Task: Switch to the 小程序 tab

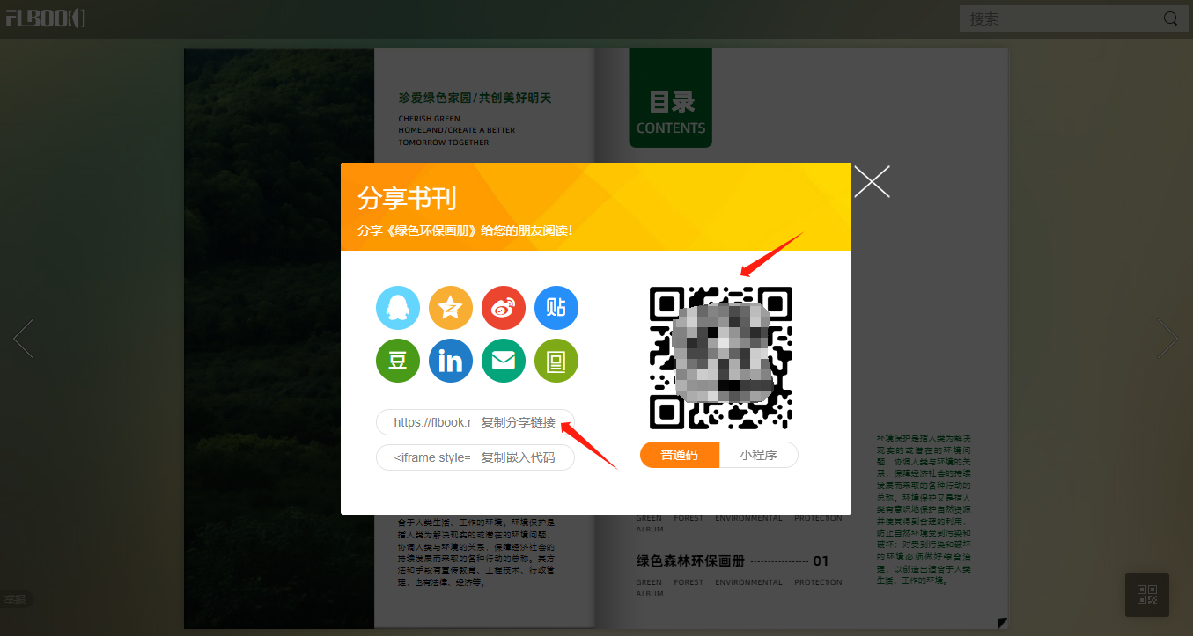Action: [x=759, y=455]
